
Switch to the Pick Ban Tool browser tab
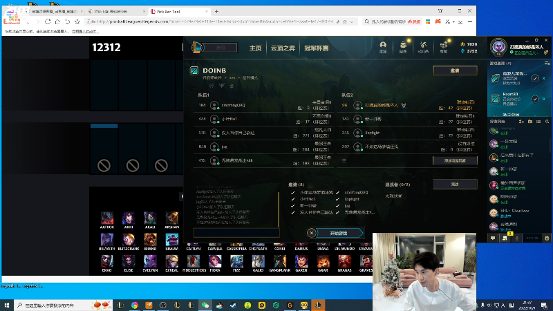click(179, 12)
